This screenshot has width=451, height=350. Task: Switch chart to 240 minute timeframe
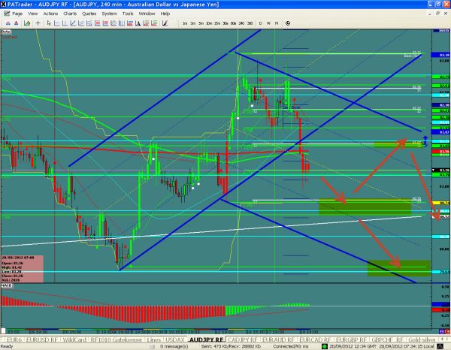pos(242,24)
